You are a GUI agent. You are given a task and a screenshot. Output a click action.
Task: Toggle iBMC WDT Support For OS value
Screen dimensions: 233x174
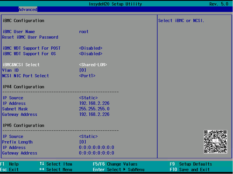coord(91,54)
